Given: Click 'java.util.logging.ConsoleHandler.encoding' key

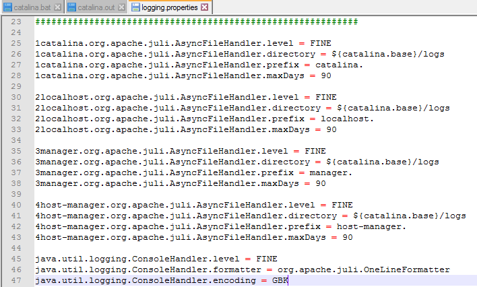Looking at the screenshot, I should (x=146, y=280).
